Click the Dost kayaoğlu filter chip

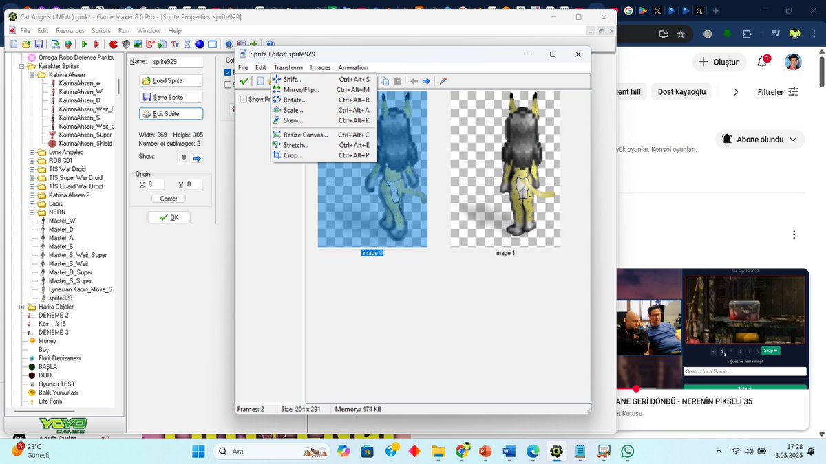(682, 91)
